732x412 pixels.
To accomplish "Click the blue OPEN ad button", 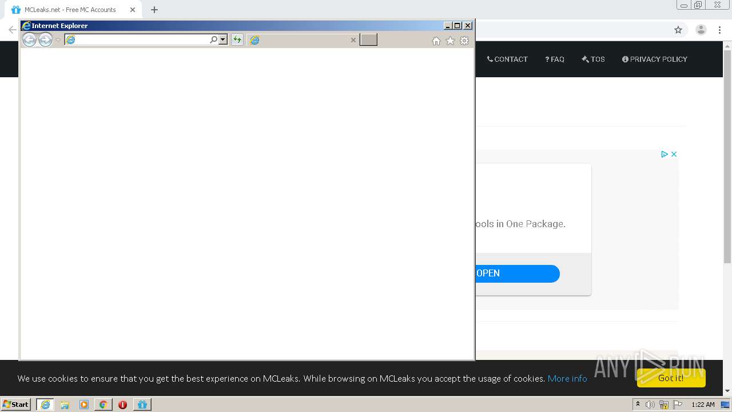I will [517, 274].
